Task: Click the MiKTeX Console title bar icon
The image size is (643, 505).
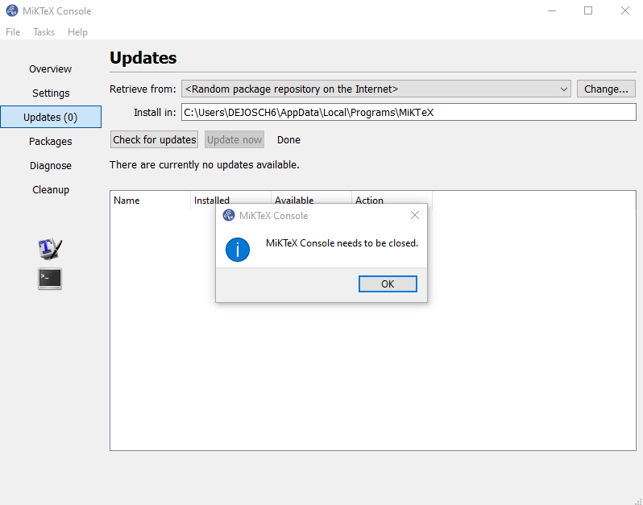Action: (12, 10)
